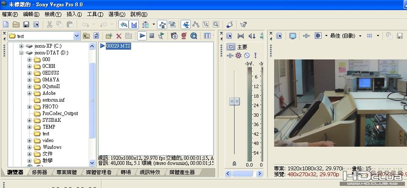This screenshot has height=188, width=407.
Task: Toggle Dim Output in mixer
Action: click(252, 36)
